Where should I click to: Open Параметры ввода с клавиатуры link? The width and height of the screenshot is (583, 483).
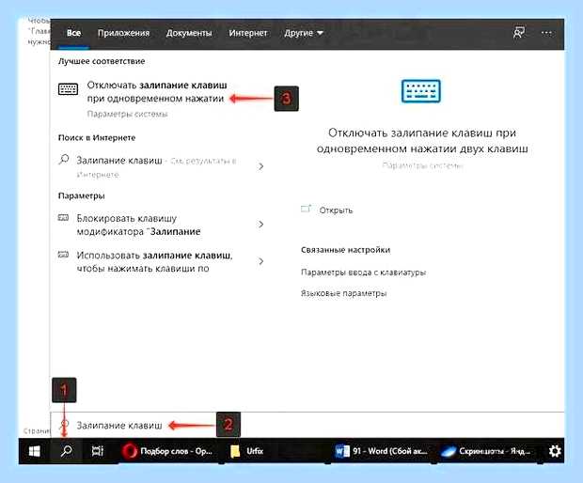[363, 273]
